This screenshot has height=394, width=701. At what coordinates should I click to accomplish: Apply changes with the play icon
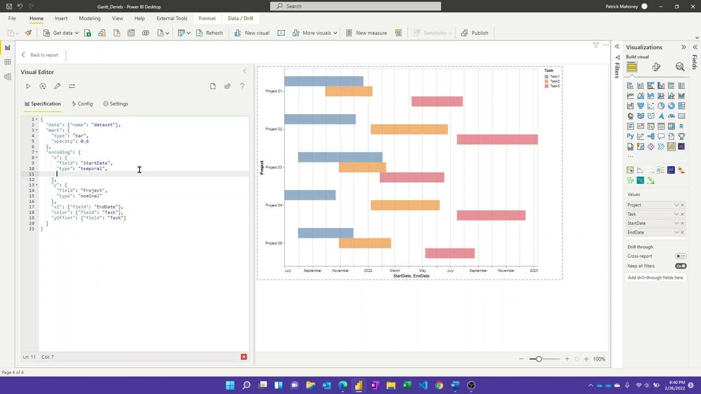point(28,86)
